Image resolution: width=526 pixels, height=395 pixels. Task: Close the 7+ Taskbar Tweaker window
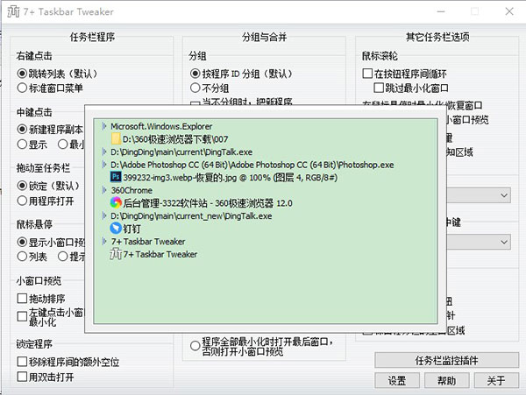point(509,11)
